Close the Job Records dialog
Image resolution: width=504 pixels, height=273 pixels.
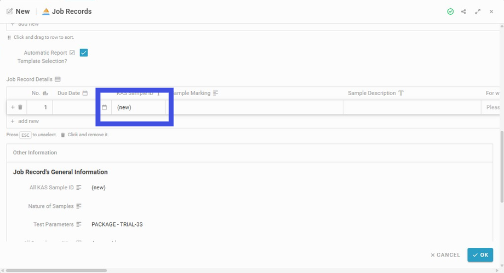(x=491, y=11)
